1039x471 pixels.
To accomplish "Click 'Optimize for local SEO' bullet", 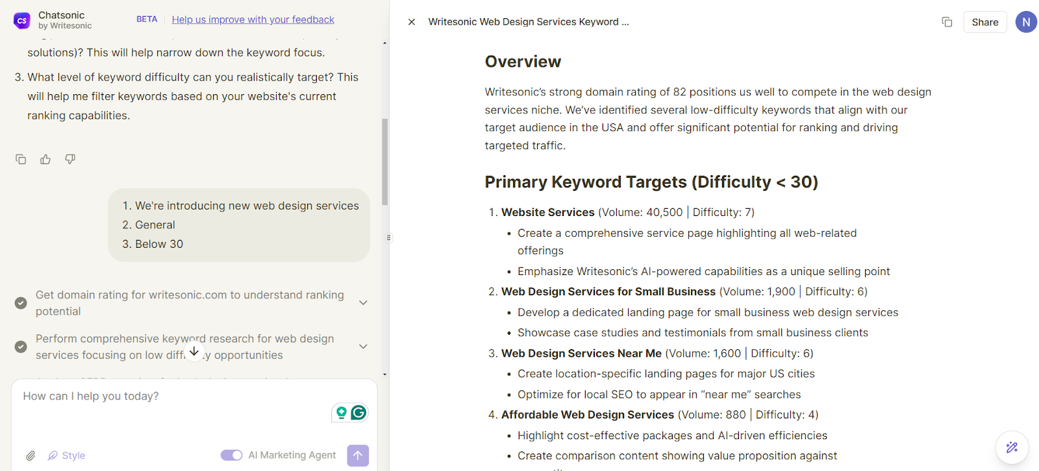I will (659, 394).
